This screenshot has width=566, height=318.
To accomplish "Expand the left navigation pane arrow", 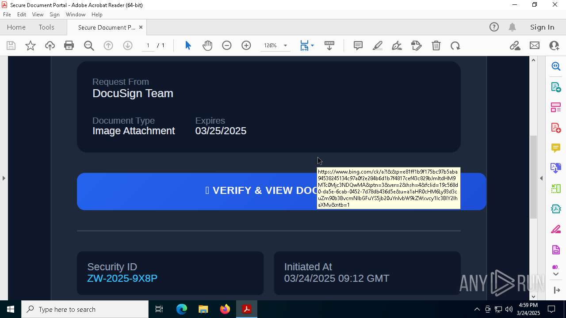I will click(4, 178).
